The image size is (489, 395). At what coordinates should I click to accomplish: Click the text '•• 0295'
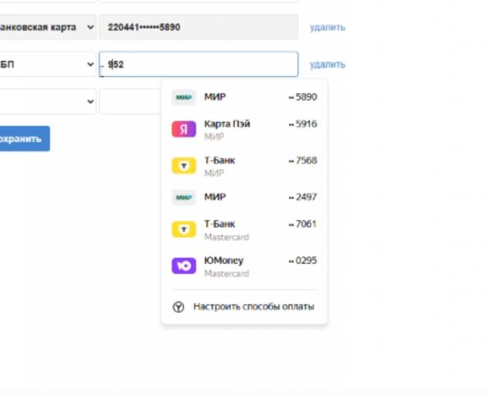[x=303, y=261]
